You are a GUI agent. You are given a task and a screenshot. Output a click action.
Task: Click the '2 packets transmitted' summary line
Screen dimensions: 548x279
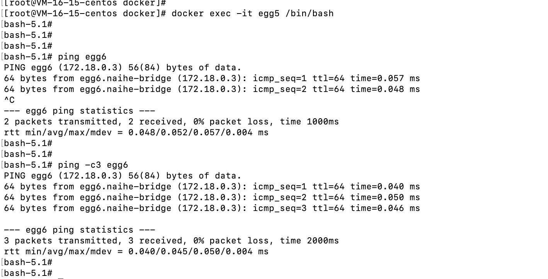[x=171, y=122]
